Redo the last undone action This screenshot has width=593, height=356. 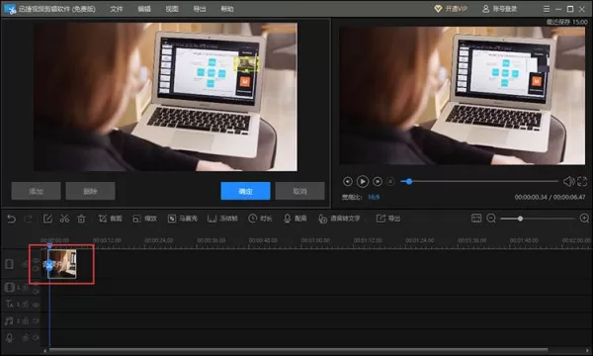tap(28, 219)
